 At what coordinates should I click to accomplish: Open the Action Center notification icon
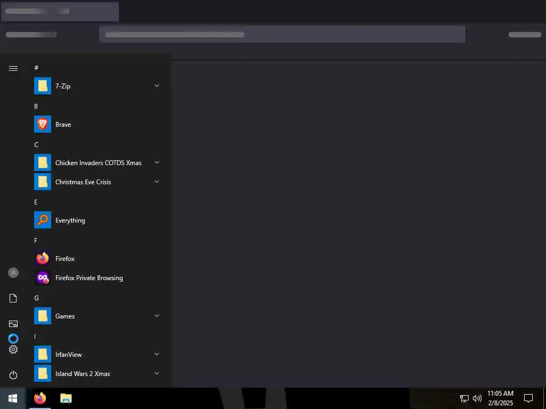528,398
